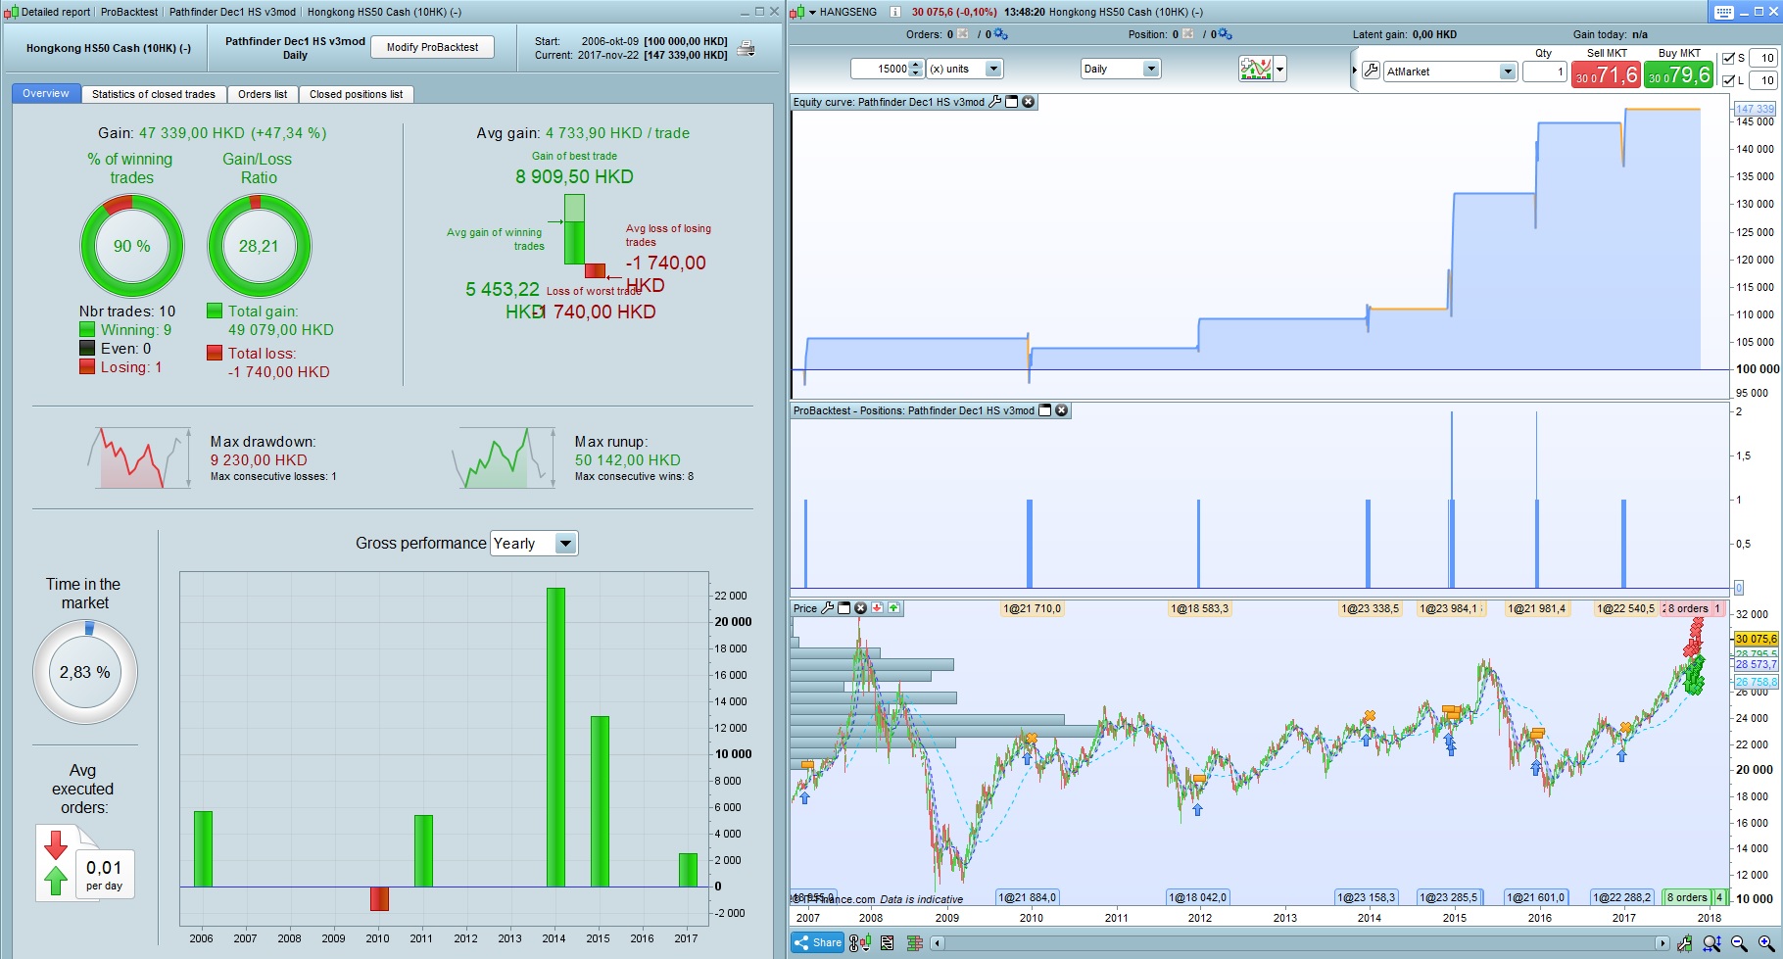Open the Closed positions list tab
This screenshot has height=959, width=1783.
[357, 94]
